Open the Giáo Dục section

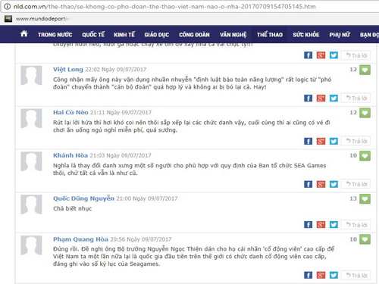click(x=157, y=35)
